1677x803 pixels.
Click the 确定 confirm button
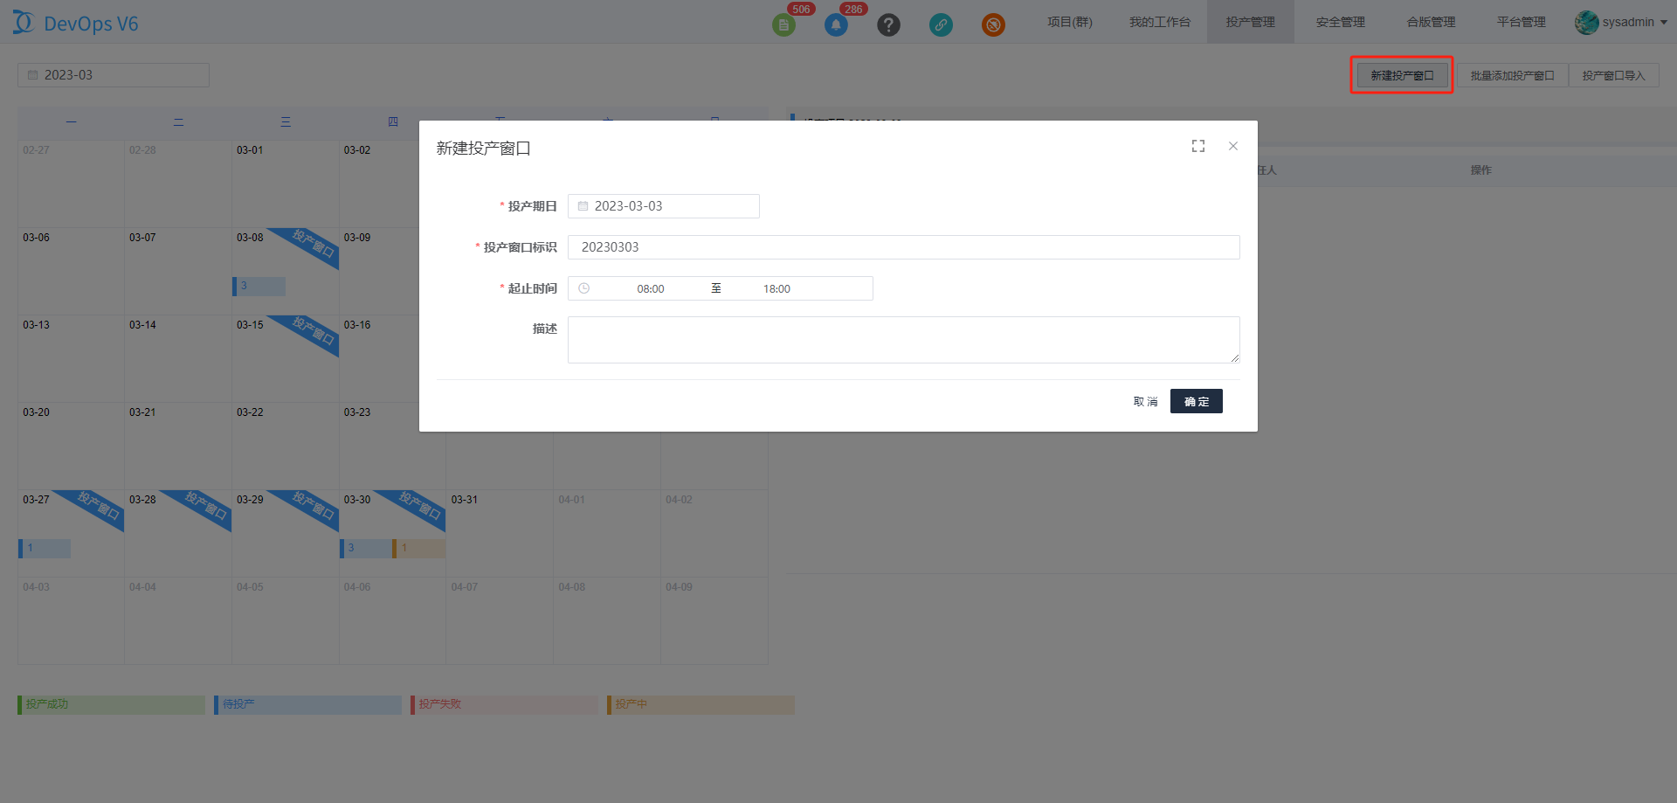[1196, 401]
